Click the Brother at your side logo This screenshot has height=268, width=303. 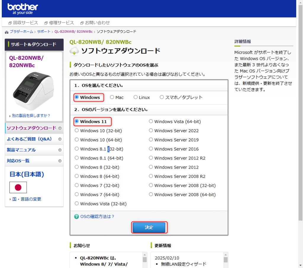tap(22, 9)
